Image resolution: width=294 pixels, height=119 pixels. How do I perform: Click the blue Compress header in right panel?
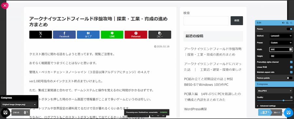pos(274,84)
